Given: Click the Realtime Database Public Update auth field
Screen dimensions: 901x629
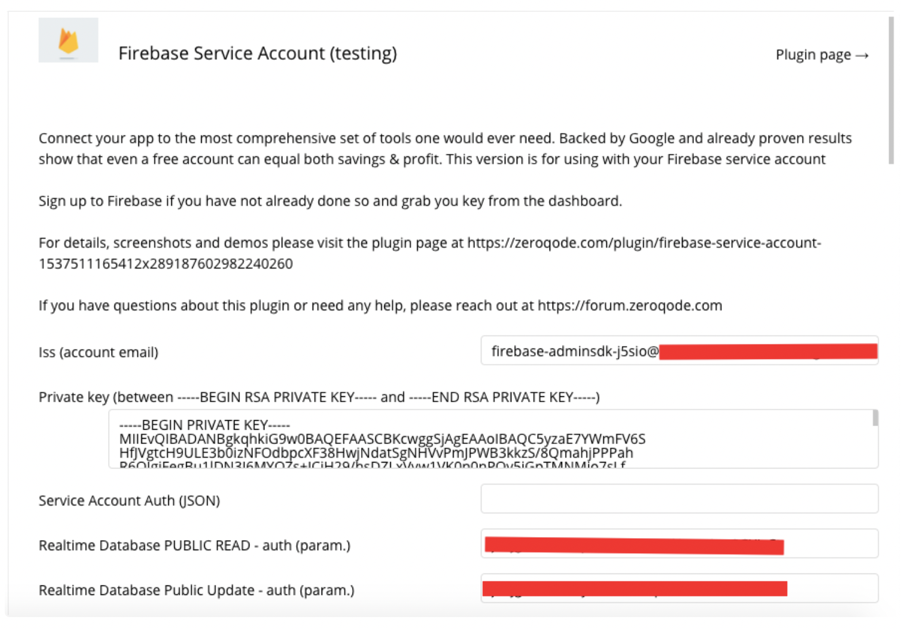Looking at the screenshot, I should (x=679, y=588).
